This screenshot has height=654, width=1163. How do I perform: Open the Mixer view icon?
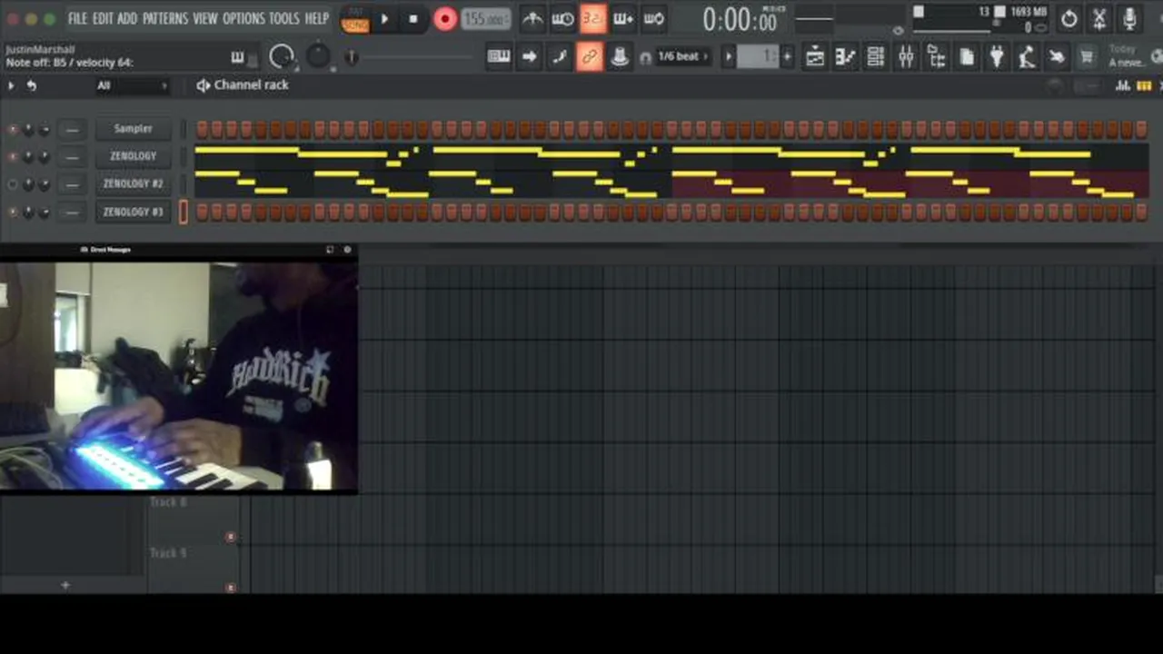tap(906, 57)
